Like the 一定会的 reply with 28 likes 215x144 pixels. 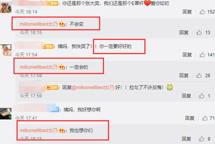(x=199, y=75)
